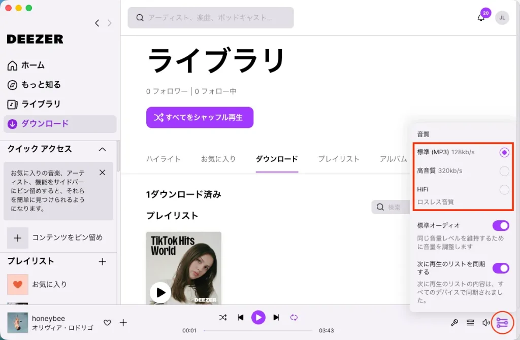Switch to the ハイライト tab
520x340 pixels.
163,159
